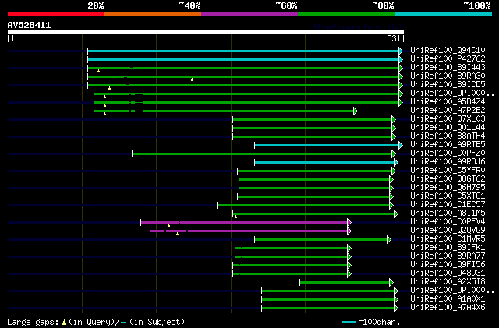Click the yellow gap marker under A8I1M5 alignment
The image size is (499, 328).
pyautogui.click(x=235, y=217)
